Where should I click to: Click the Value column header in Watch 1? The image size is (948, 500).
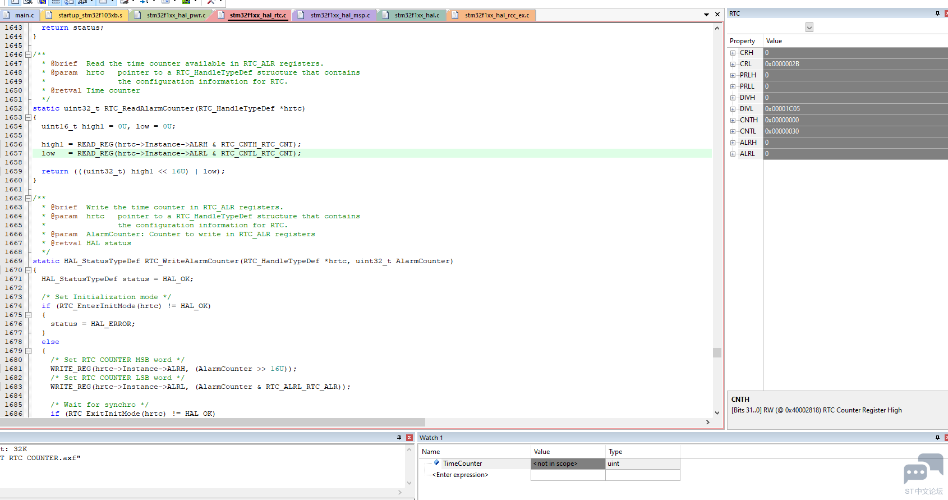pos(568,452)
